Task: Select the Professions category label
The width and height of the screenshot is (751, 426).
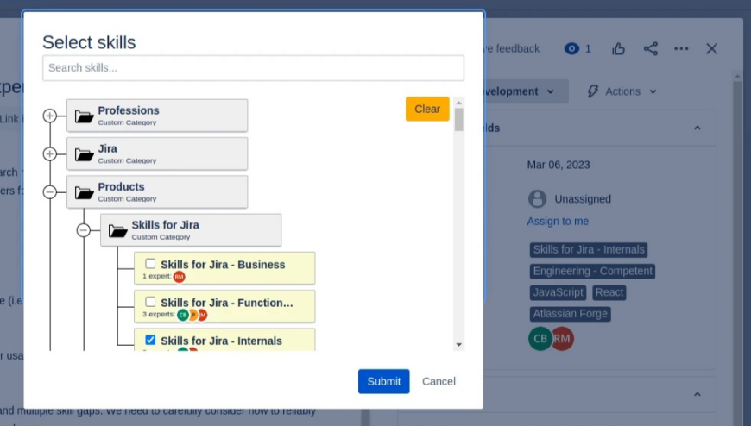Action: click(x=129, y=110)
